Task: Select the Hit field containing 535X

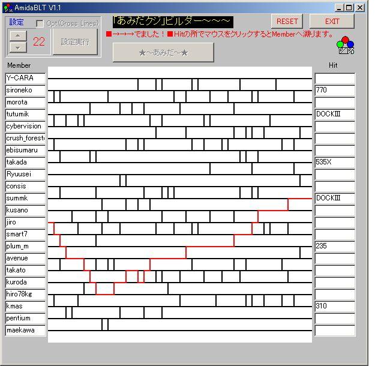Action: tap(334, 162)
